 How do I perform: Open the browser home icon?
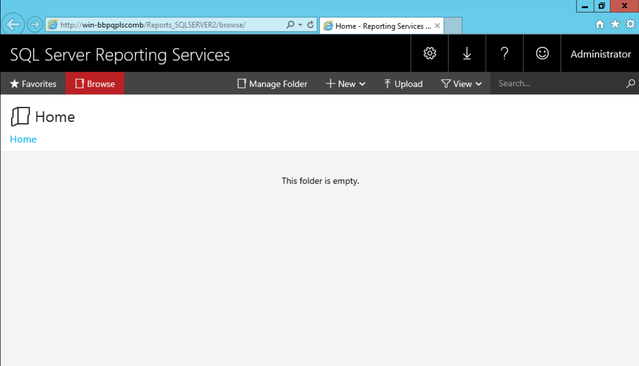point(600,24)
